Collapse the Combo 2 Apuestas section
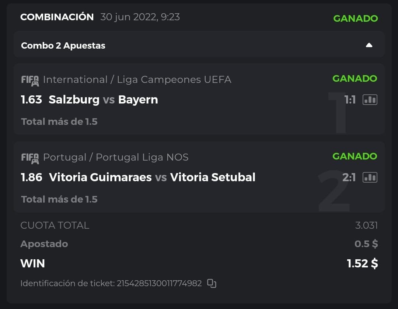The width and height of the screenshot is (398, 309). (369, 45)
